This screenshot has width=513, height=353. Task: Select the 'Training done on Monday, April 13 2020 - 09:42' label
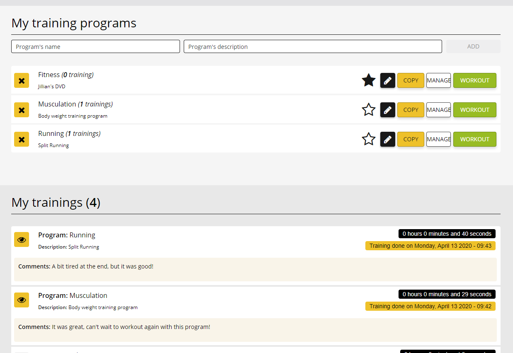pos(430,306)
